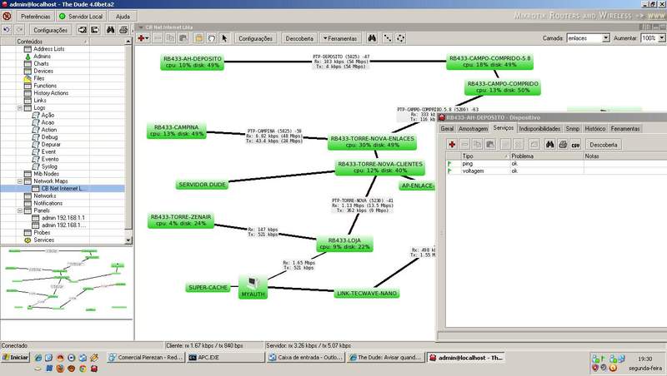Click the CB Net Internet Ltda title dropdown arrow
The height and width of the screenshot is (376, 667).
click(x=141, y=27)
